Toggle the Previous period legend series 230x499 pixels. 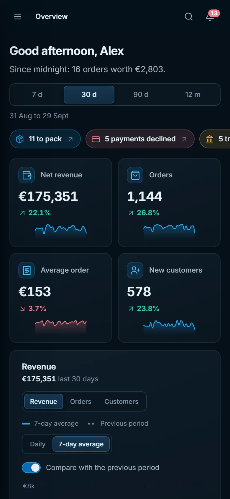[x=118, y=424]
